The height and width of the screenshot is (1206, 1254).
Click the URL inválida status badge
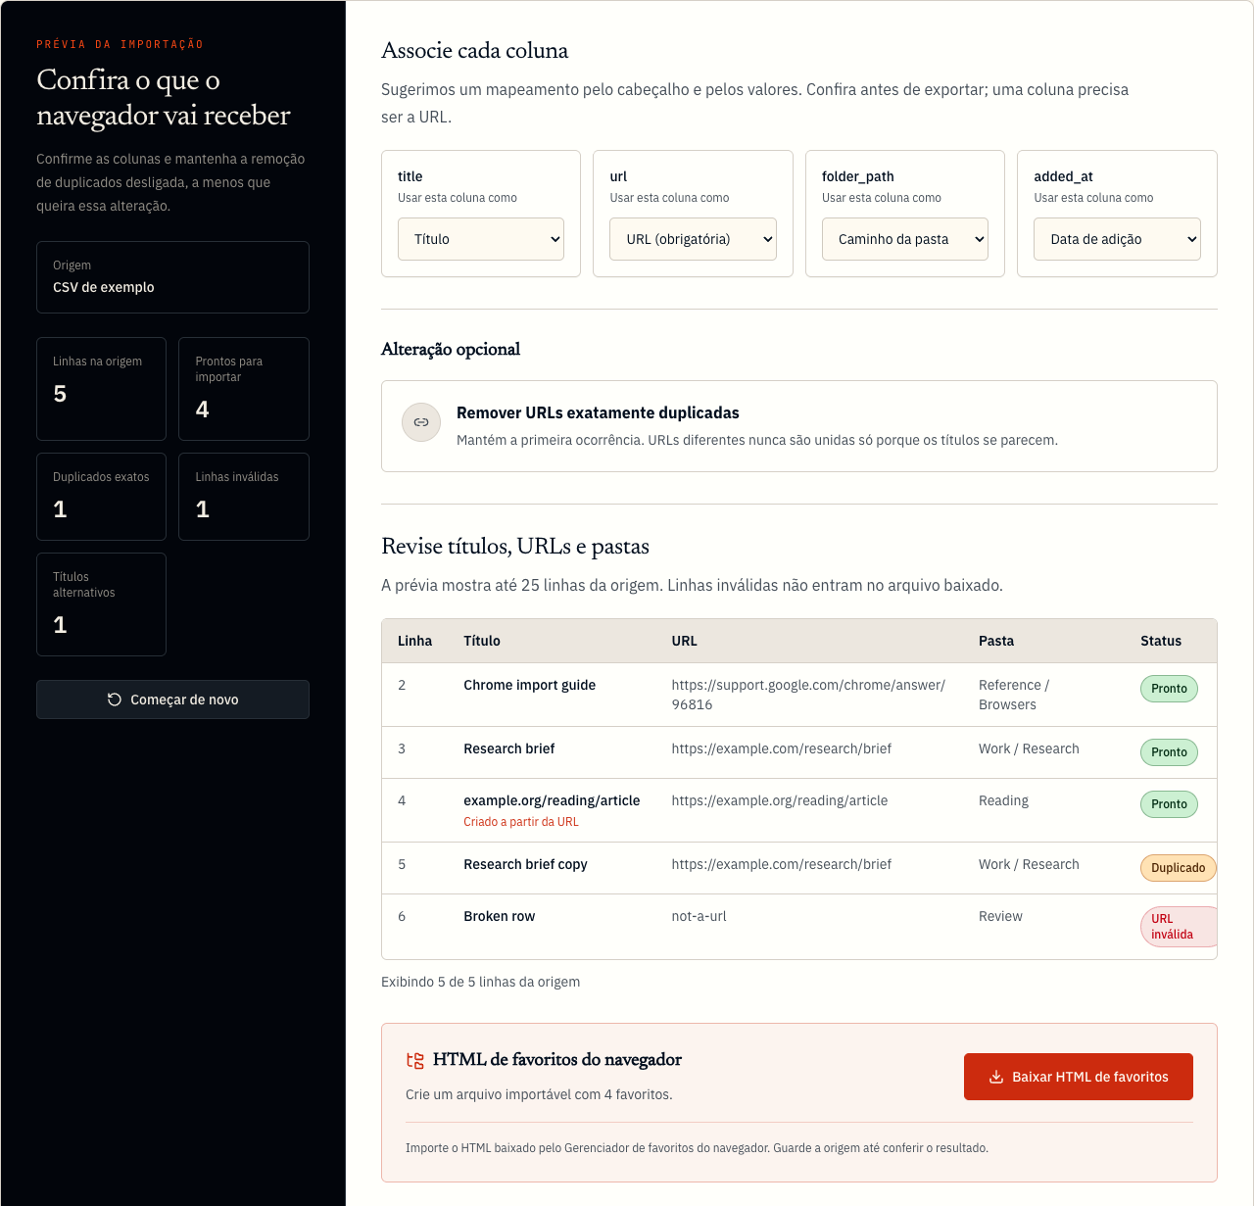pyautogui.click(x=1179, y=927)
